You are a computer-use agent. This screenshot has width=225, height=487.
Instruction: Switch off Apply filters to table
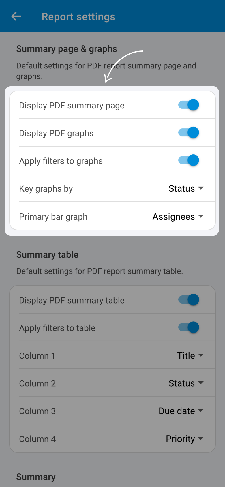(x=189, y=327)
